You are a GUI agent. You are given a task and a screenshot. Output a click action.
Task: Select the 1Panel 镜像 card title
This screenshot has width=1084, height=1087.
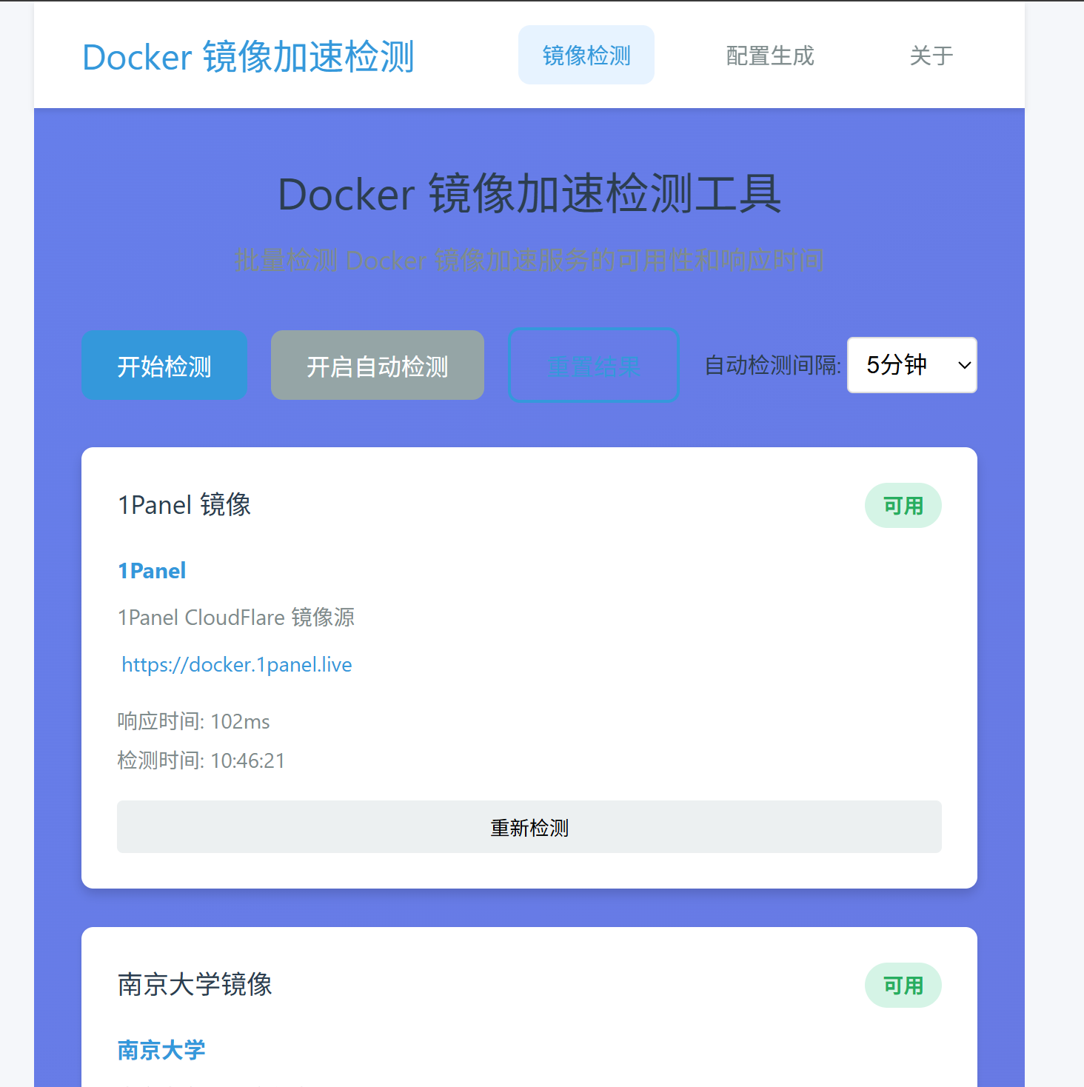pyautogui.click(x=184, y=505)
